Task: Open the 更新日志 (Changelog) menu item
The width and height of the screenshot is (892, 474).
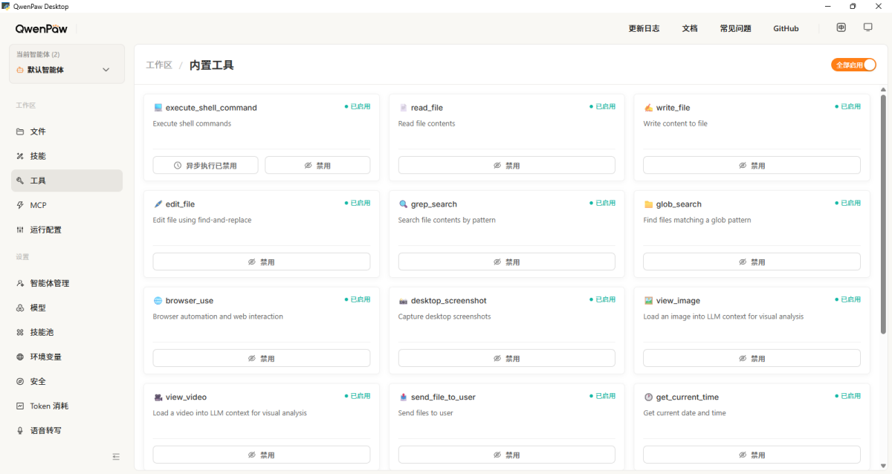Action: click(644, 28)
